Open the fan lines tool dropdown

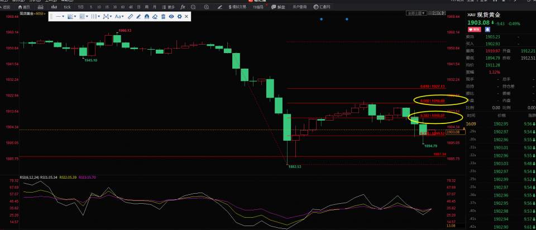[72, 16]
